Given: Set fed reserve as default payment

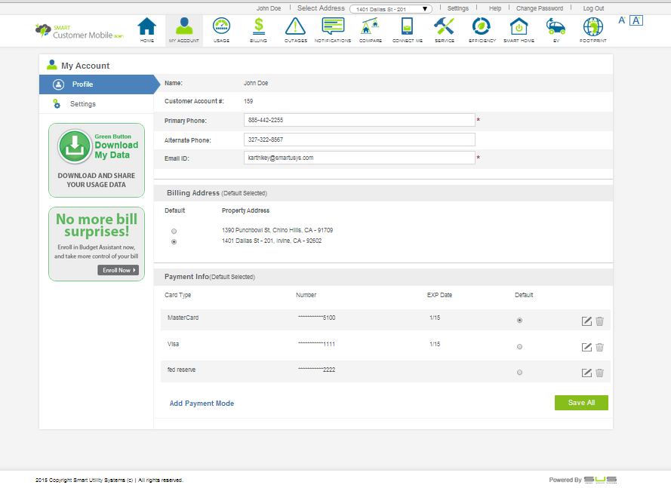Looking at the screenshot, I should click(x=519, y=373).
